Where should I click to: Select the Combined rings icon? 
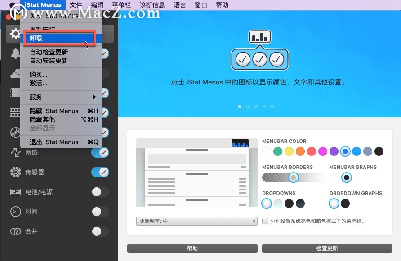(16, 231)
